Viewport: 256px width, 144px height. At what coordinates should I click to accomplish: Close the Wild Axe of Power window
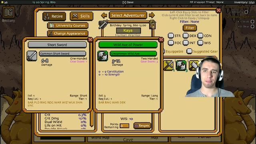[x=161, y=40]
